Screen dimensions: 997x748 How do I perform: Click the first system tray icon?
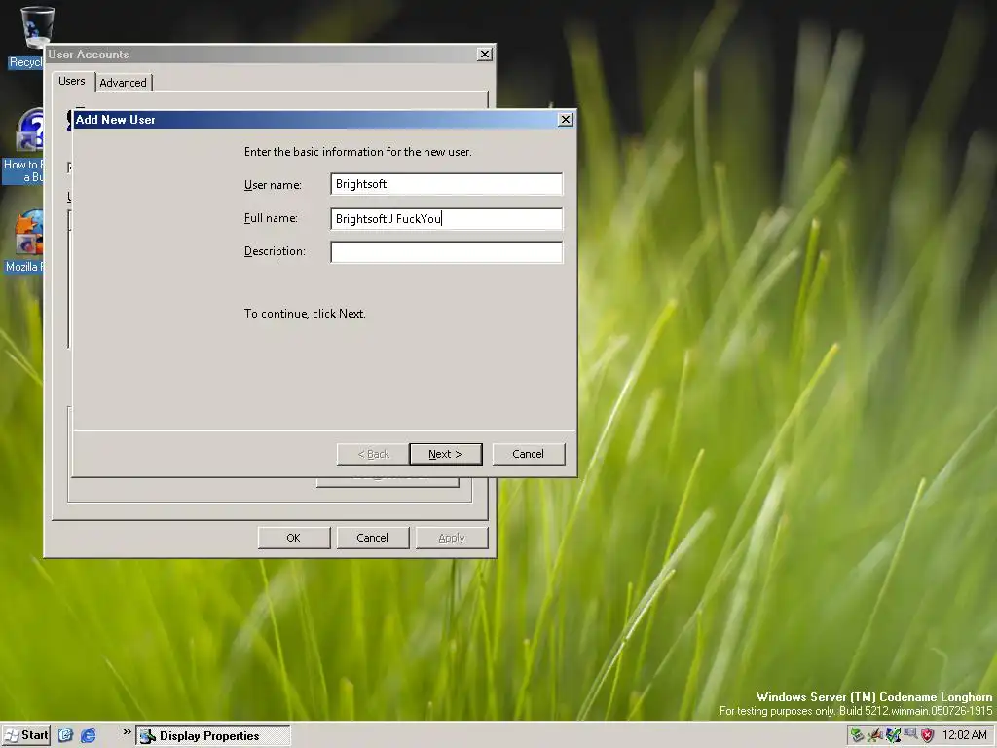[857, 735]
